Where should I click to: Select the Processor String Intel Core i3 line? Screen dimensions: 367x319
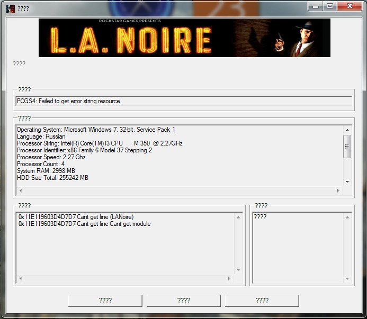[x=100, y=143]
